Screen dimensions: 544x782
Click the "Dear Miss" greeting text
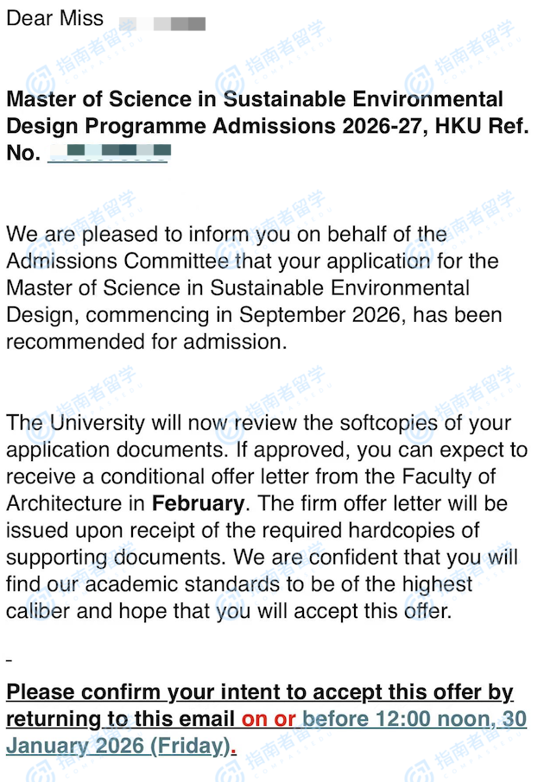click(x=54, y=18)
